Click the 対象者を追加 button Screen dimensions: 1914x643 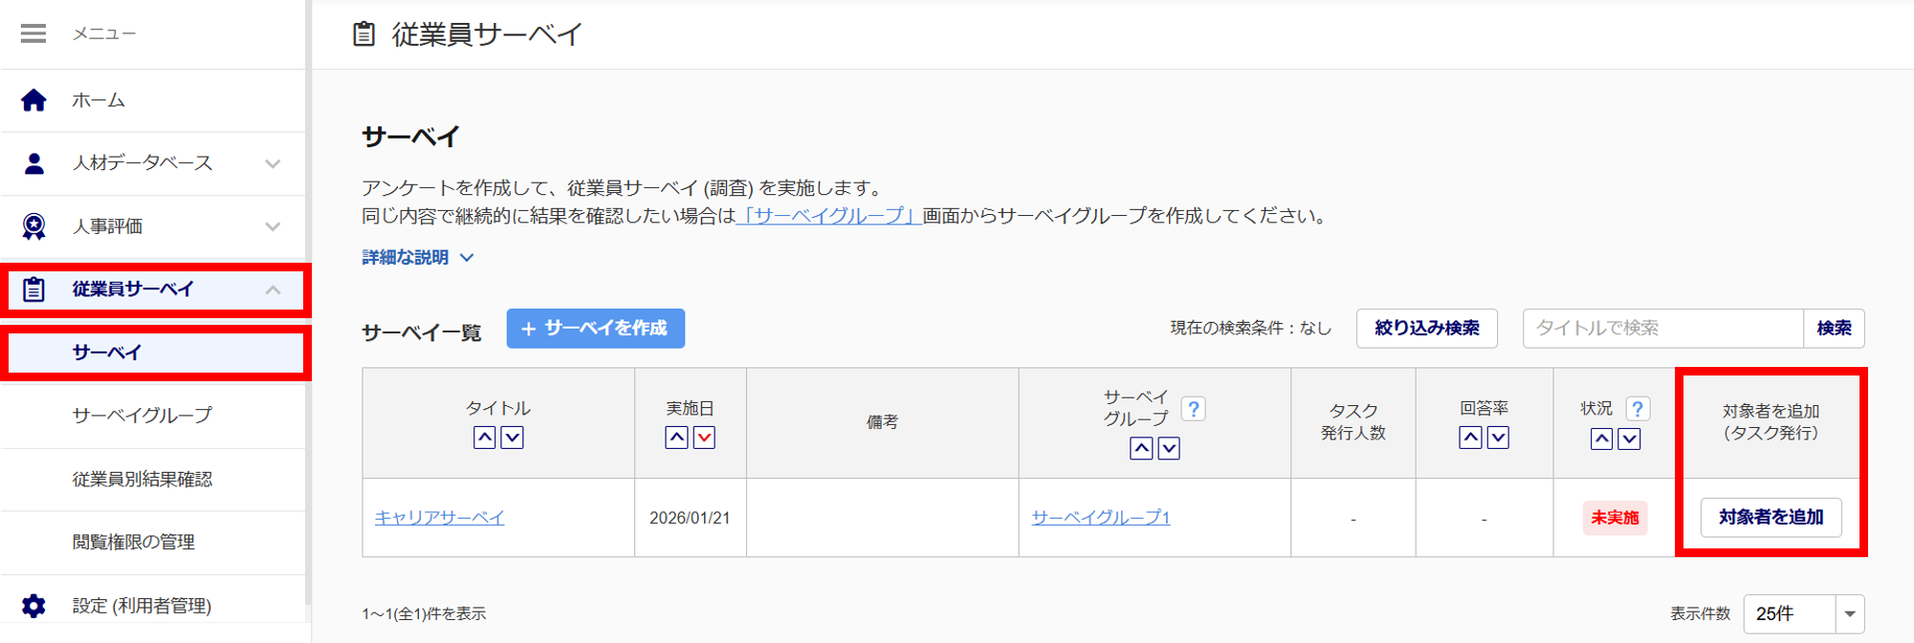coord(1771,518)
